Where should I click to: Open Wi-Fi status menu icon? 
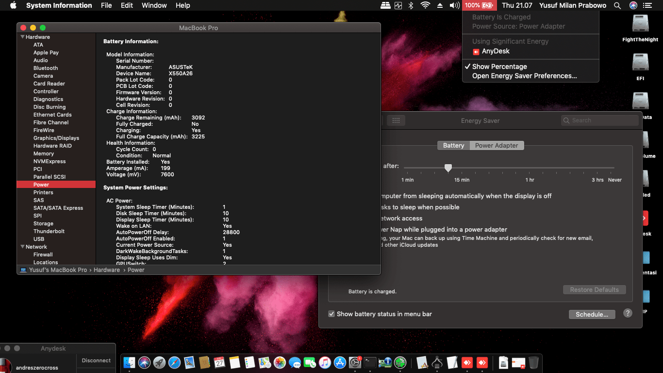pos(425,5)
